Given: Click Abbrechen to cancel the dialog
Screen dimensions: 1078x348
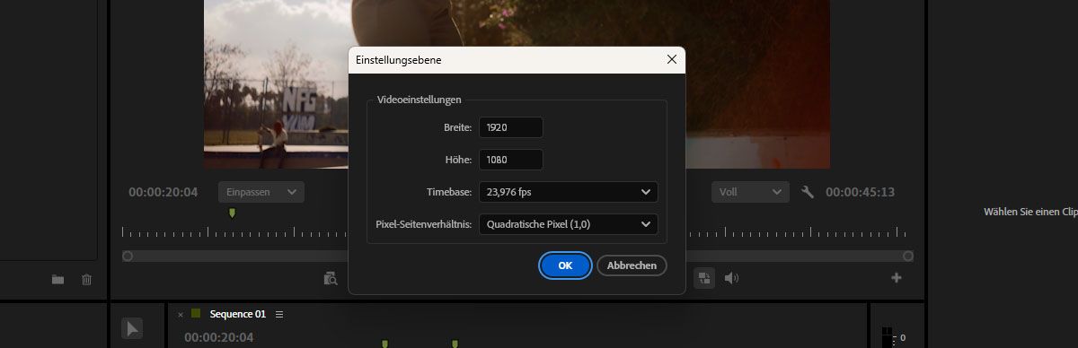Looking at the screenshot, I should pyautogui.click(x=632, y=265).
